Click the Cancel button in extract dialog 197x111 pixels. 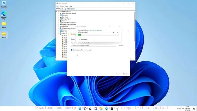pyautogui.click(x=125, y=74)
